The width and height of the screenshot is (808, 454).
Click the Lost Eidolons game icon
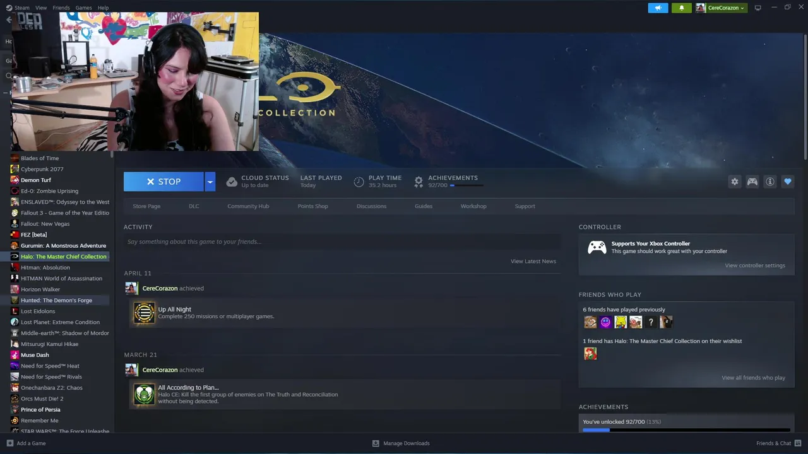(x=15, y=311)
